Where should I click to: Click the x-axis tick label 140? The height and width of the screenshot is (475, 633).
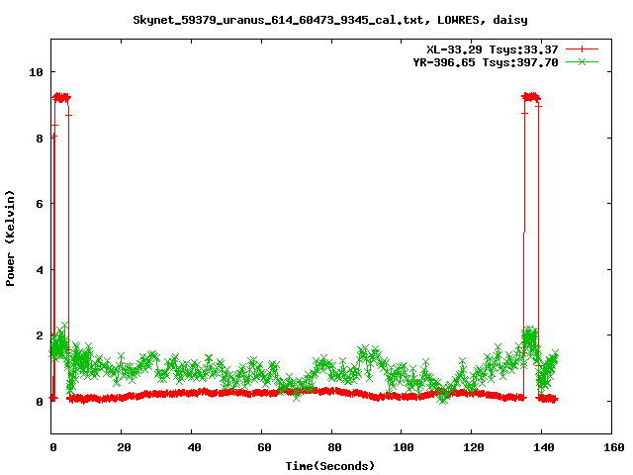(544, 447)
